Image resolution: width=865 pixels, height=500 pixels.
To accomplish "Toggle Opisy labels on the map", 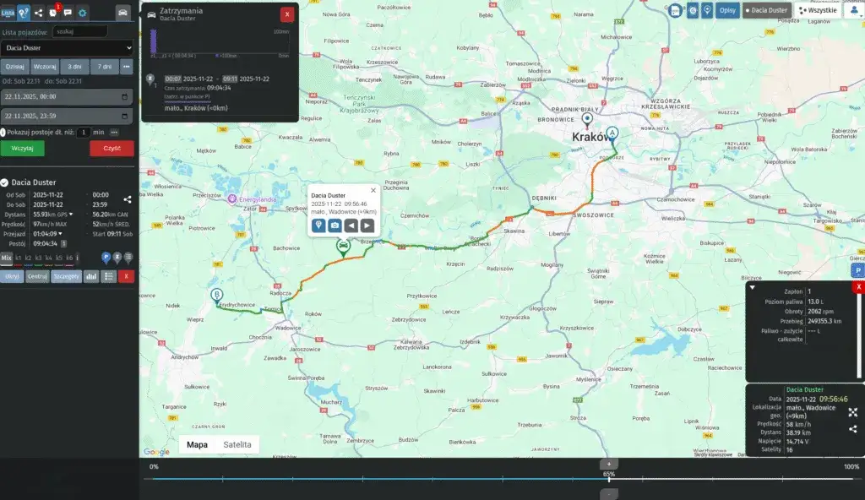I will 727,10.
